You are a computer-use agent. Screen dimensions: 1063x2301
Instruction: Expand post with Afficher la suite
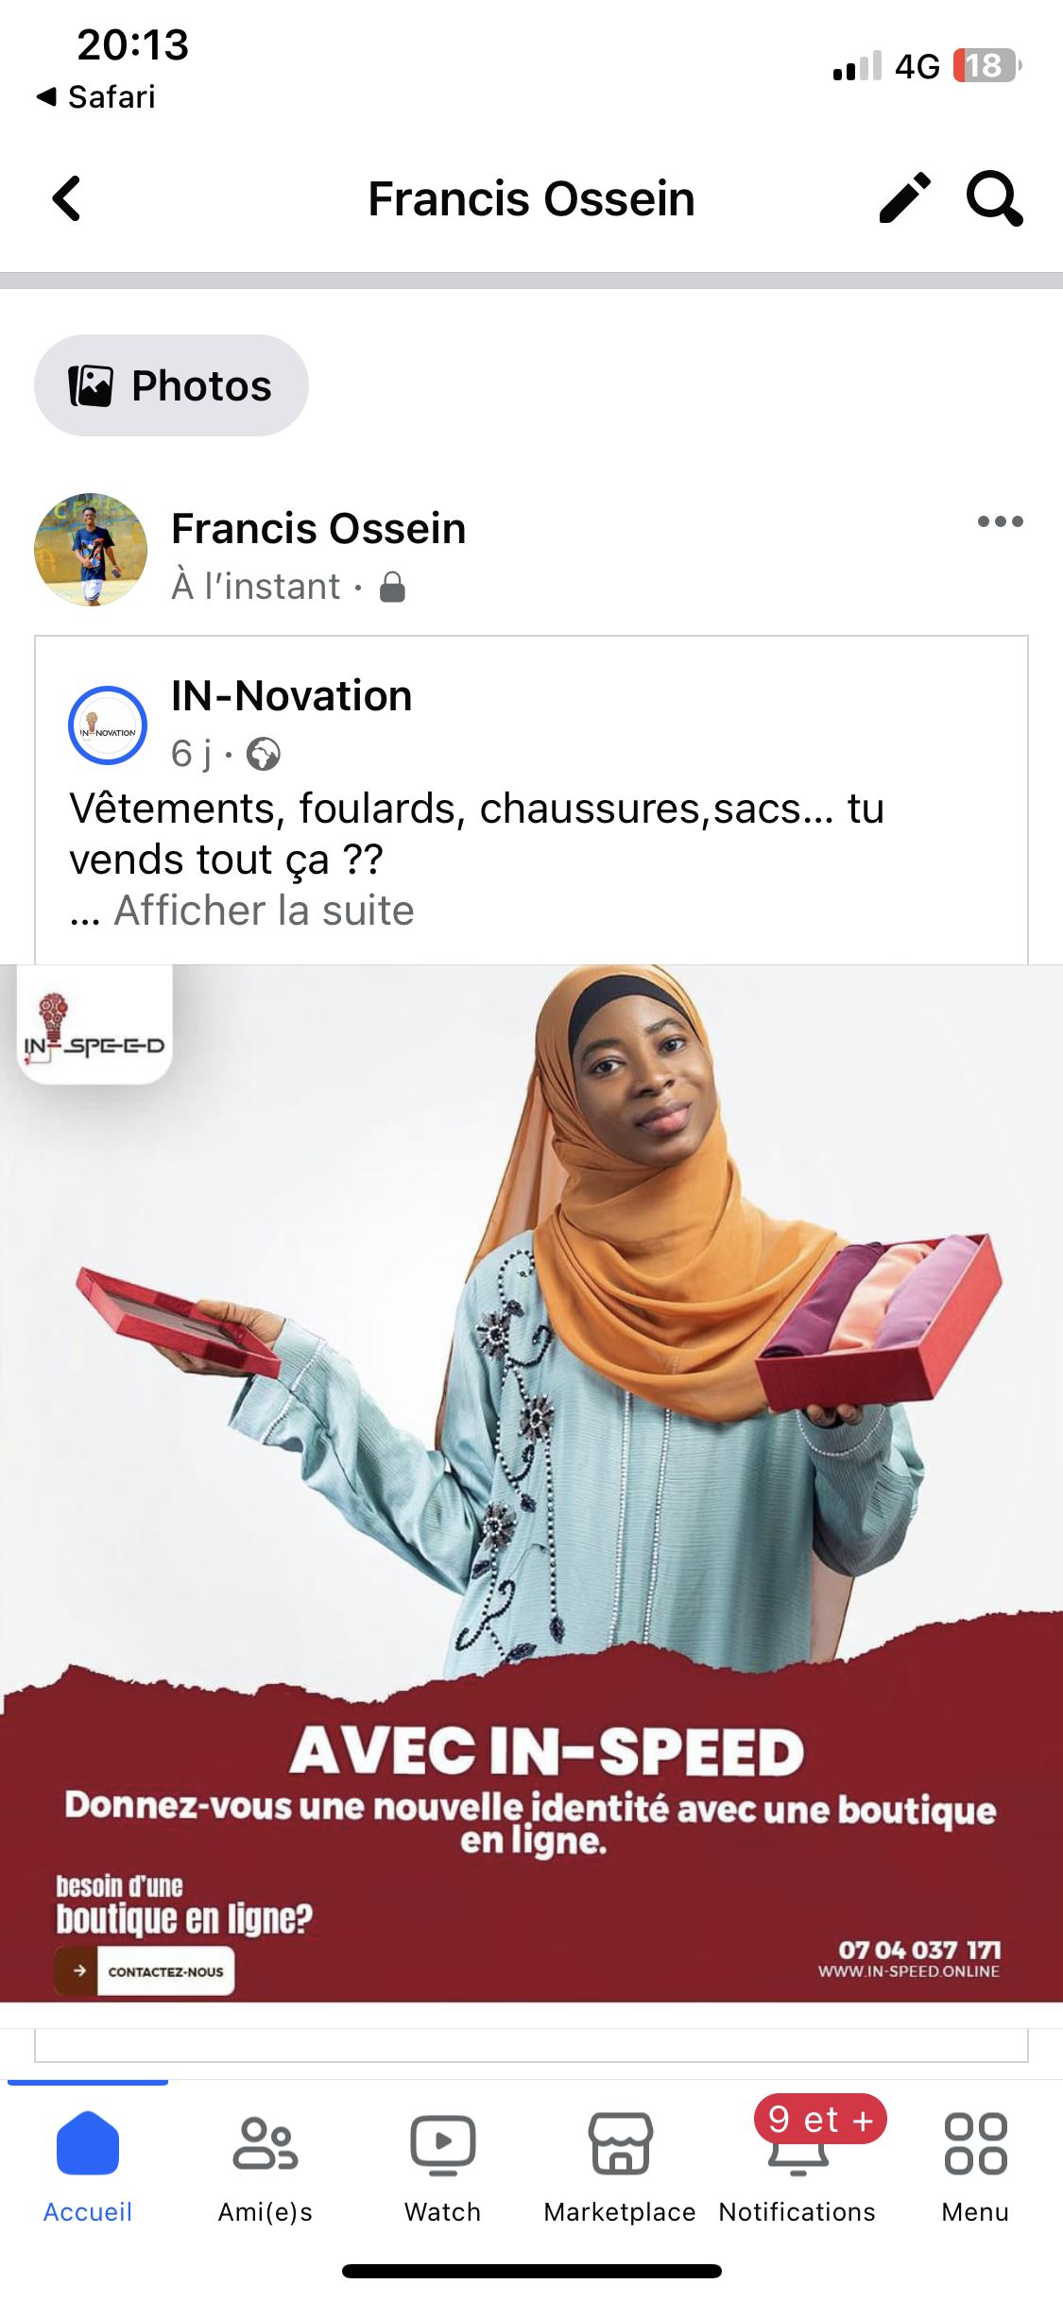[264, 911]
